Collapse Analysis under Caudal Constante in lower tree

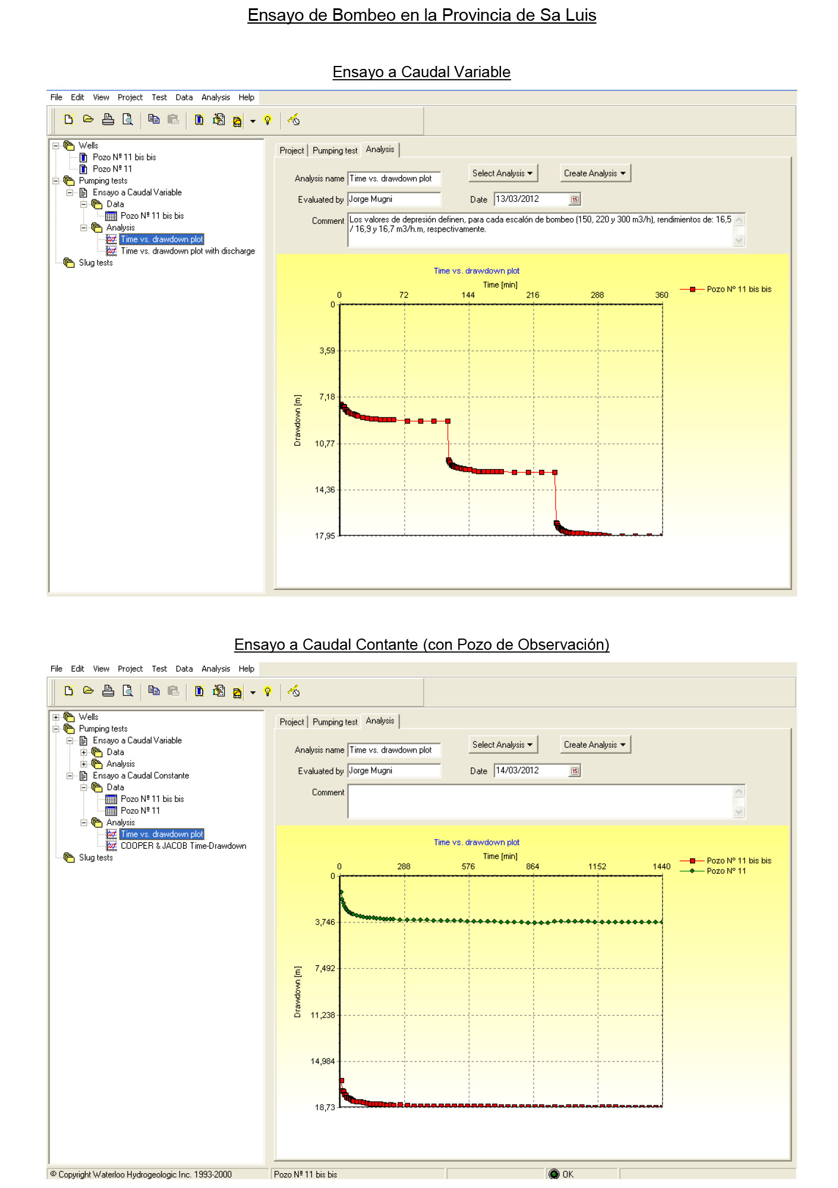[x=84, y=823]
